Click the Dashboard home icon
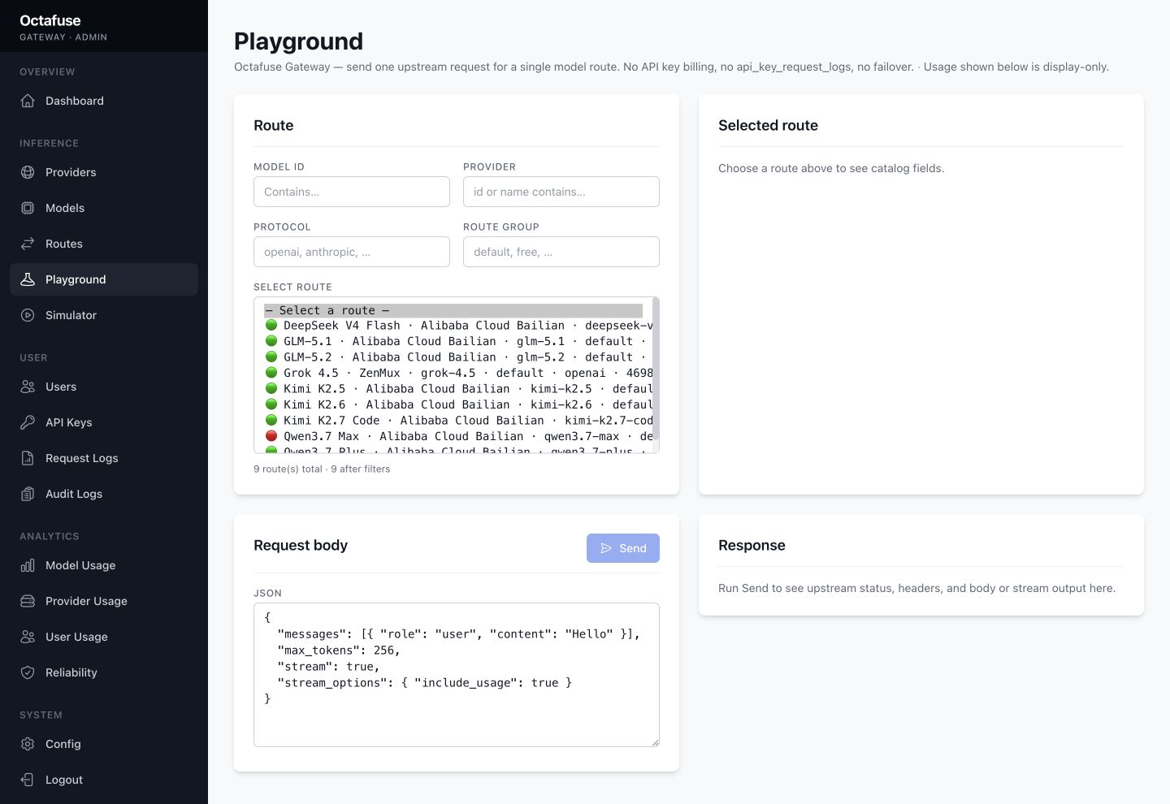The height and width of the screenshot is (804, 1170). point(28,101)
